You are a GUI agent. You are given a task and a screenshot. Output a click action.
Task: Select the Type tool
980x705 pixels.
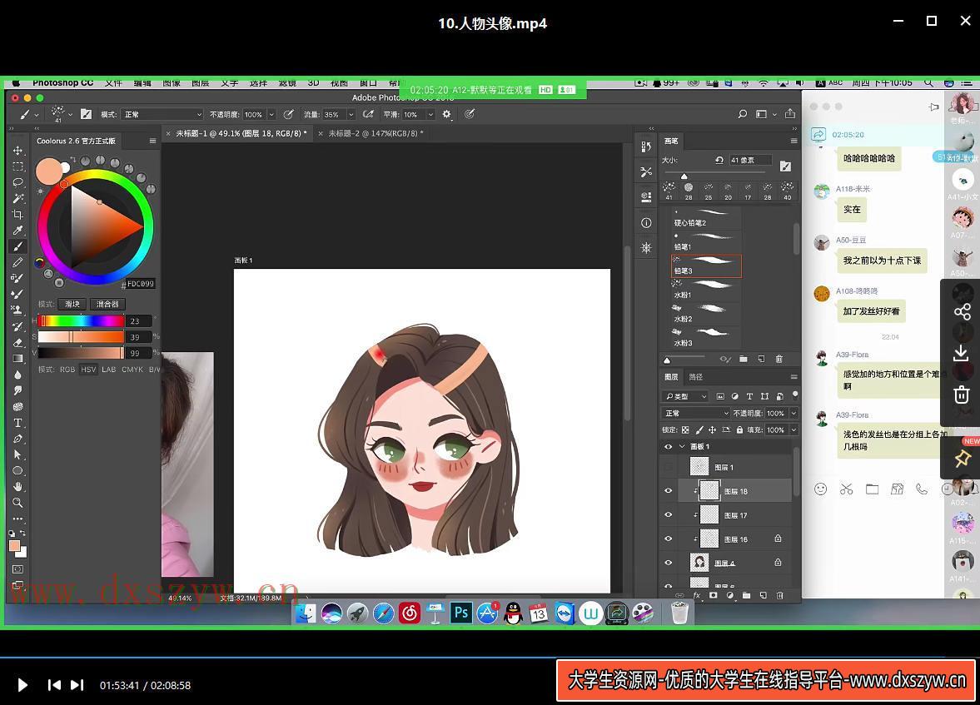point(17,423)
